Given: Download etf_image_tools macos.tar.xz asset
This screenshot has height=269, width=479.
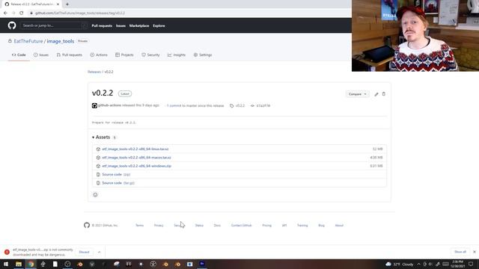Looking at the screenshot, I should tap(136, 158).
